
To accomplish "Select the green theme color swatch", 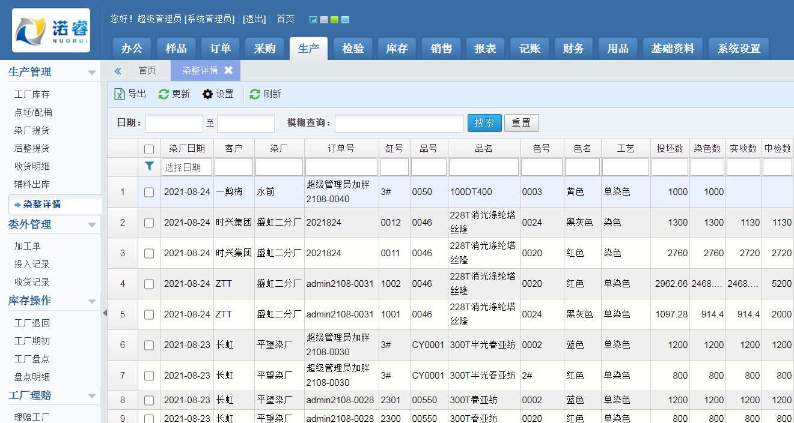I will pos(334,20).
